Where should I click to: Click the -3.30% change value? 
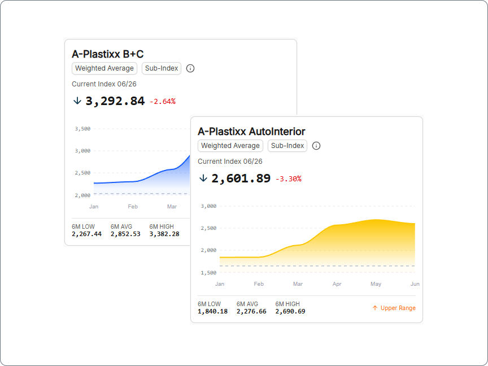pyautogui.click(x=289, y=178)
